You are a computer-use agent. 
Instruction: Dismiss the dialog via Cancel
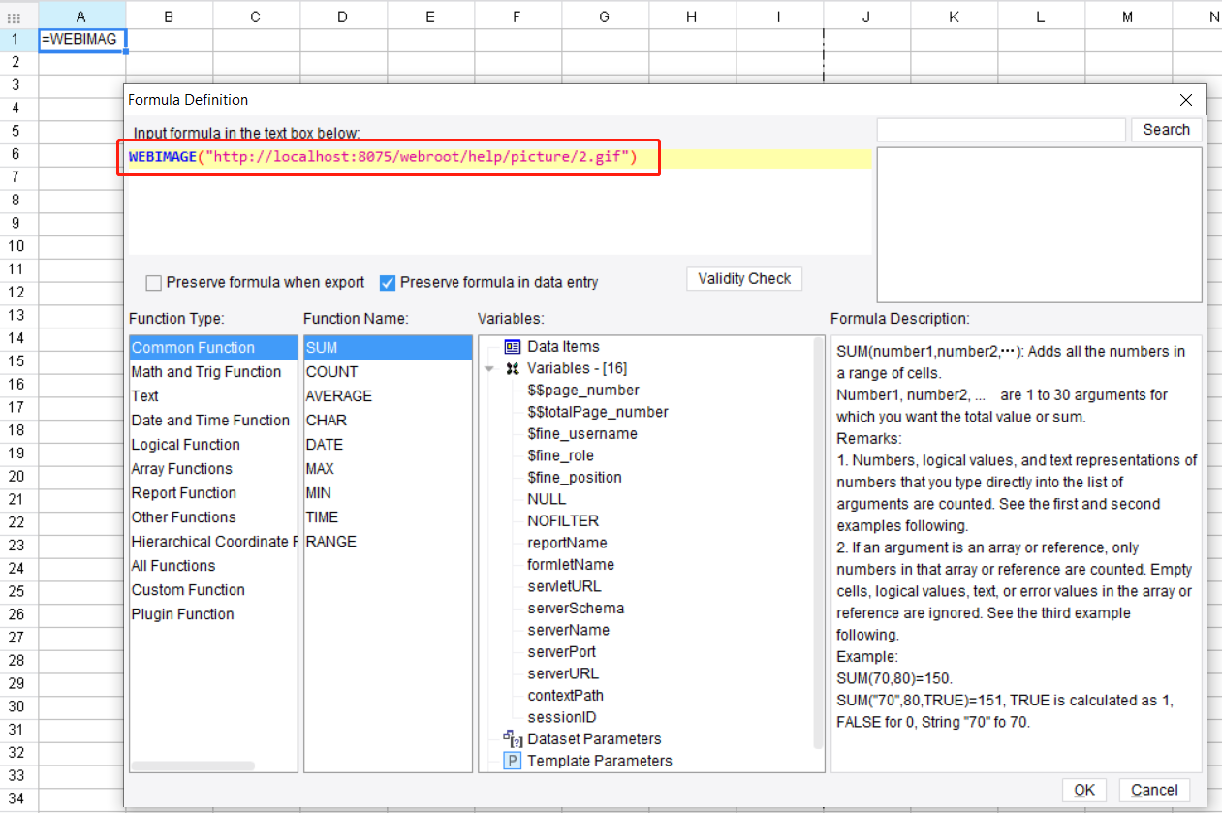point(1153,790)
